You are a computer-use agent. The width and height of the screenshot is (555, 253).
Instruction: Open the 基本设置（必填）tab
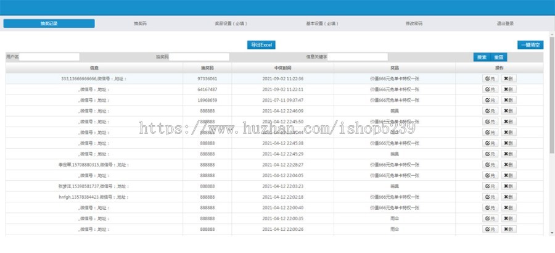tap(322, 23)
